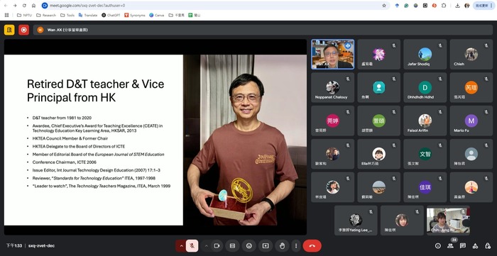
Task: Leave the call with red hang-up button
Action: click(x=312, y=246)
